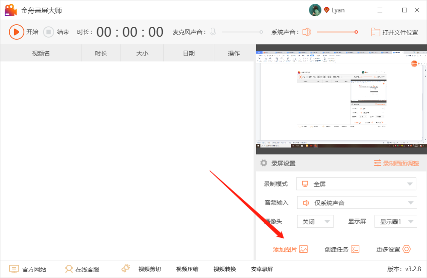Image resolution: width=427 pixels, height=278 pixels.
Task: Open 更多设置 hexagon settings icon
Action: 407,249
